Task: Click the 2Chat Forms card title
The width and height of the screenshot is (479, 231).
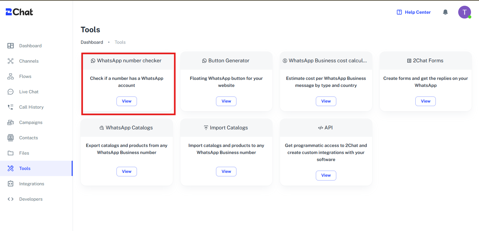Action: click(428, 61)
